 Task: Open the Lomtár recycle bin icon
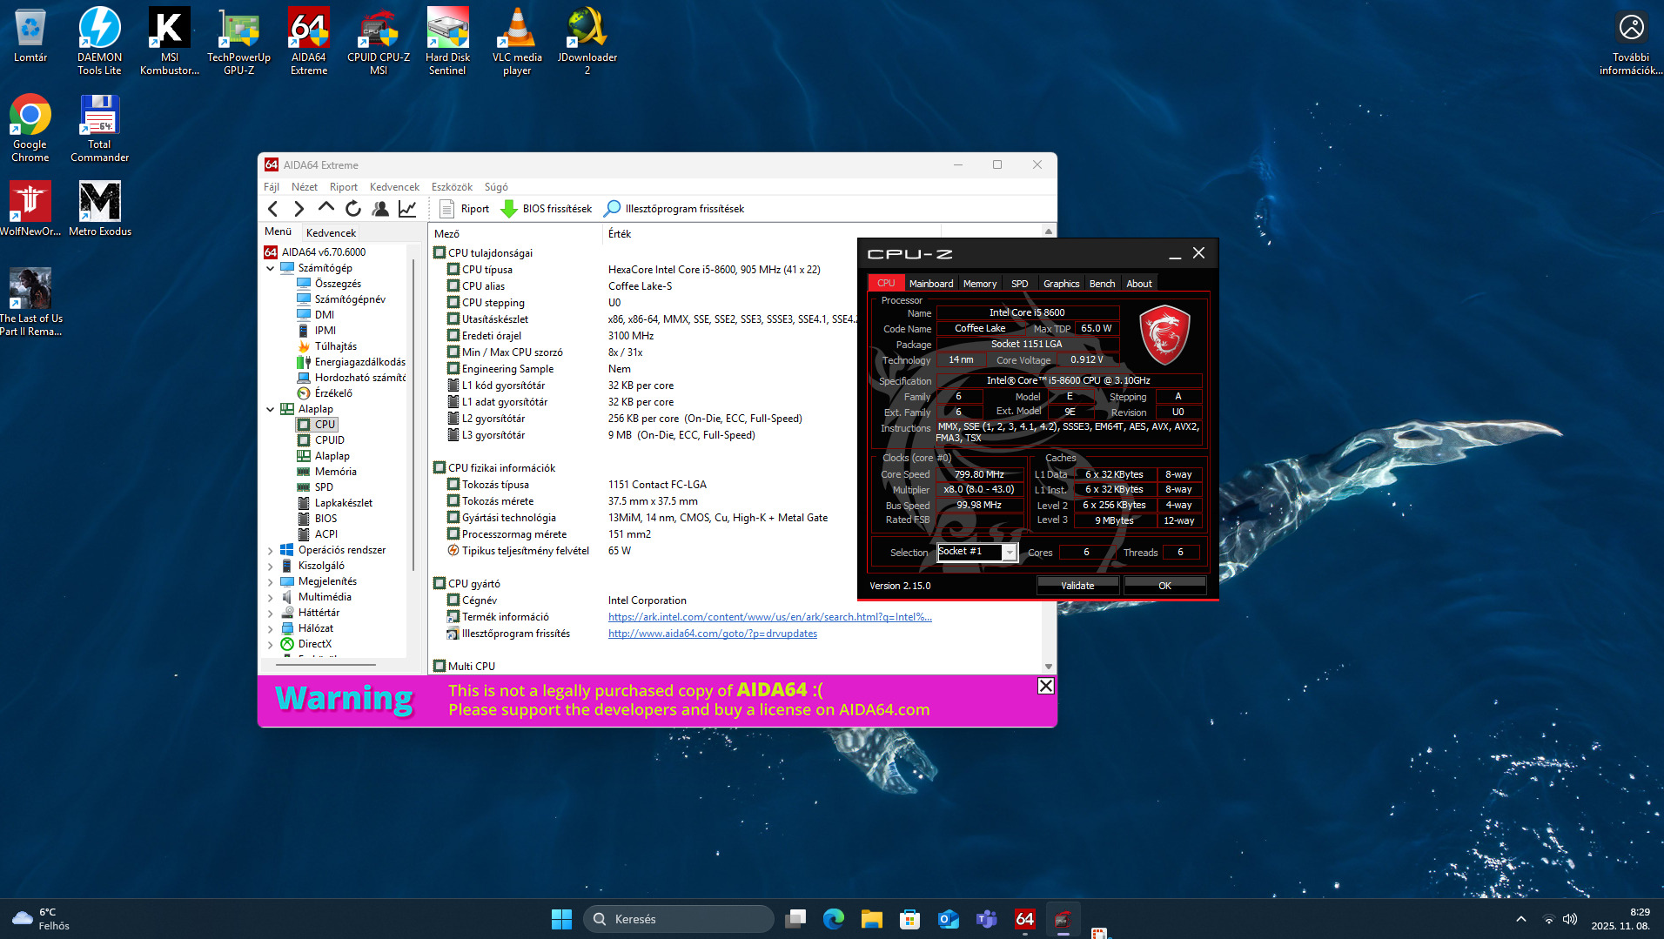tap(30, 37)
